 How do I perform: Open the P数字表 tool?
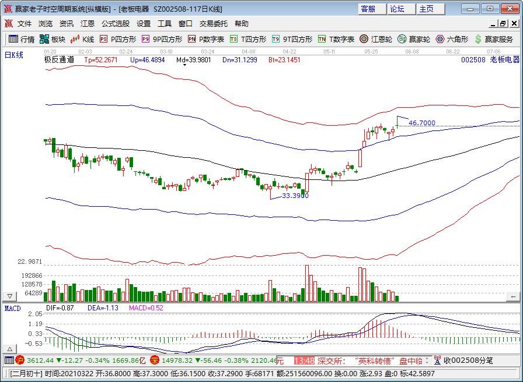point(206,39)
